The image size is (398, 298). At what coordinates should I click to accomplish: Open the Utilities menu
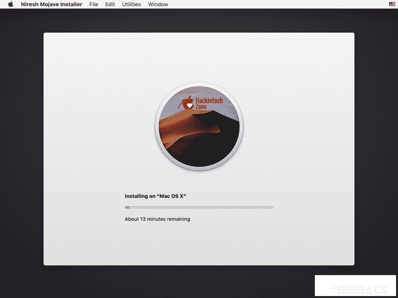[x=131, y=4]
